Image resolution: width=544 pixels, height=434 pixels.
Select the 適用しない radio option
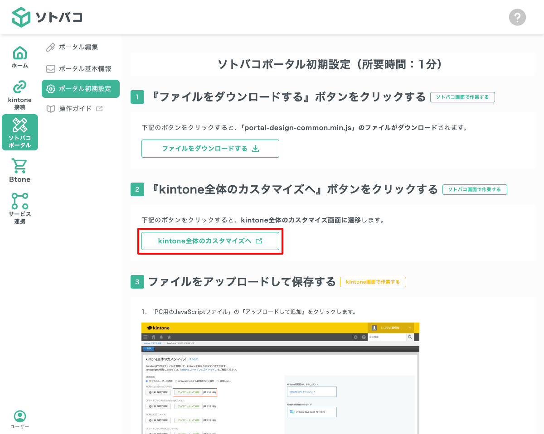[217, 381]
